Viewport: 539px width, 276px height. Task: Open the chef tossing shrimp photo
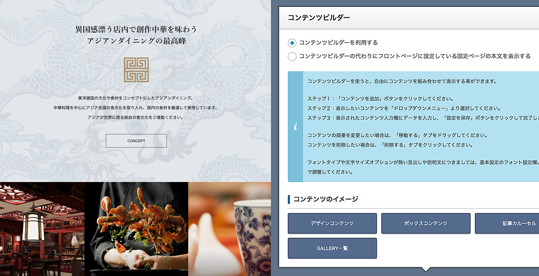136,229
